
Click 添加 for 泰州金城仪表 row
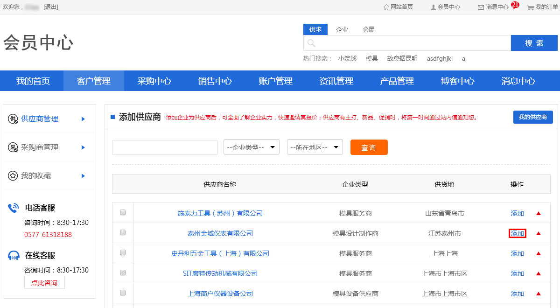518,233
